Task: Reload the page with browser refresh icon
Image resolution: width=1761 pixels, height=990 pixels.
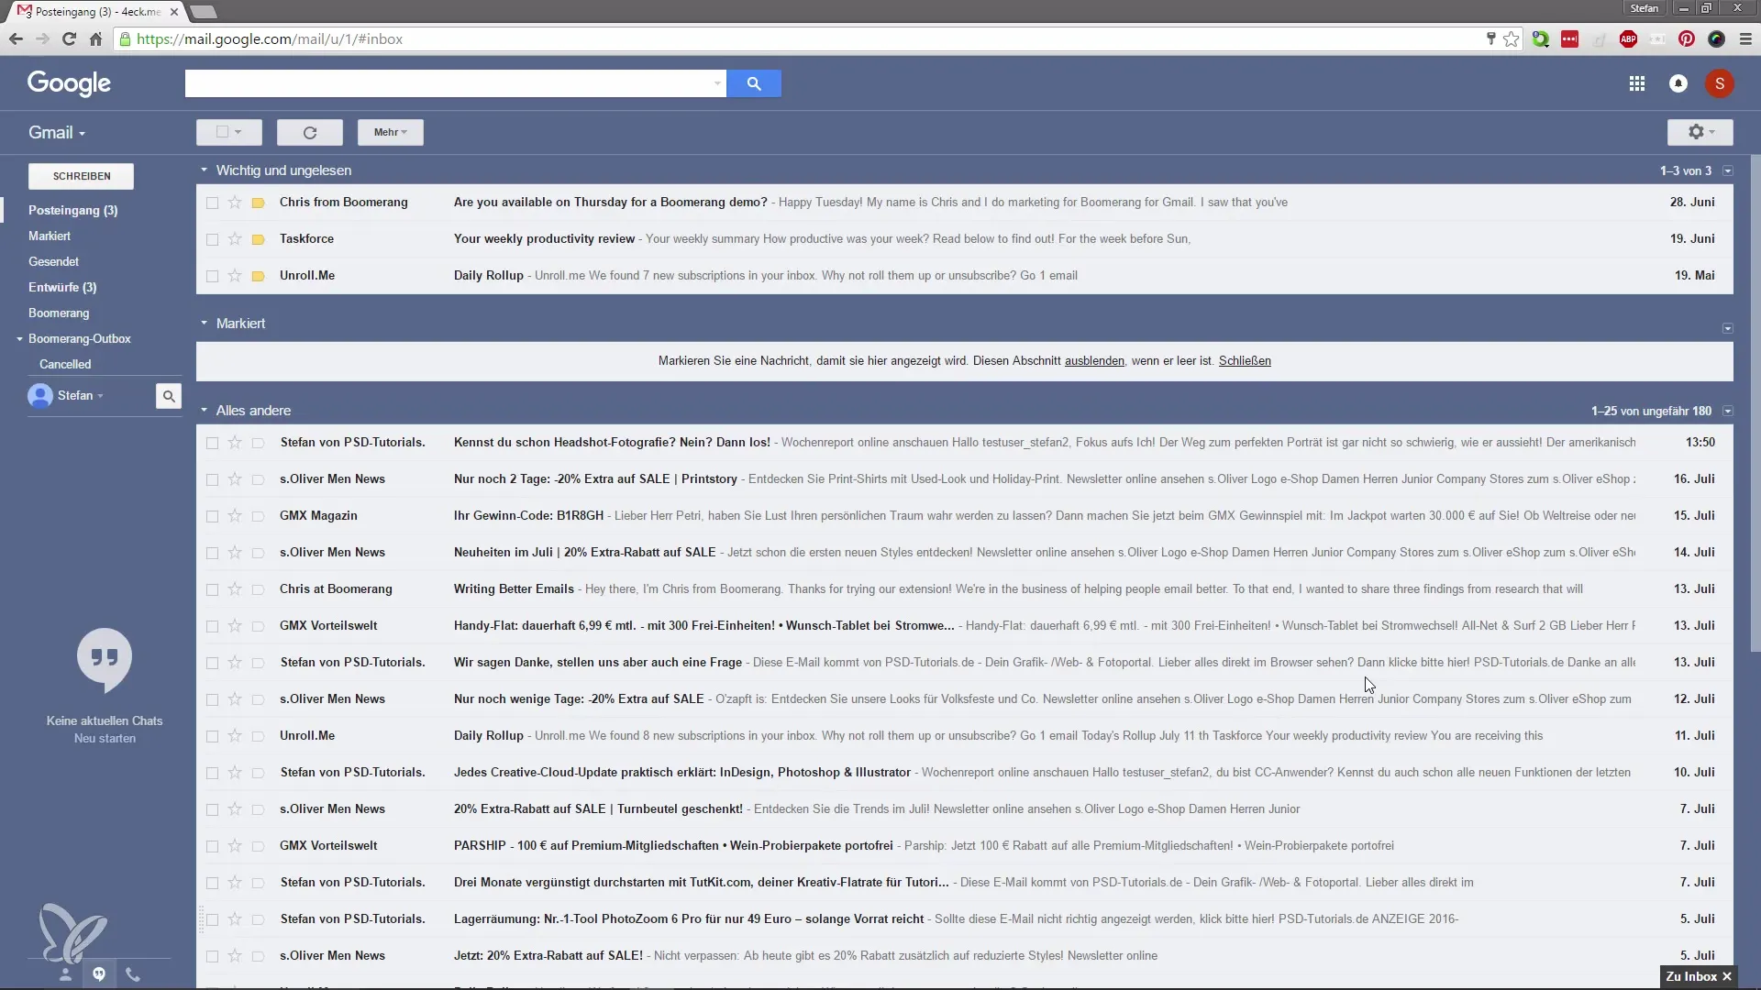Action: point(69,39)
